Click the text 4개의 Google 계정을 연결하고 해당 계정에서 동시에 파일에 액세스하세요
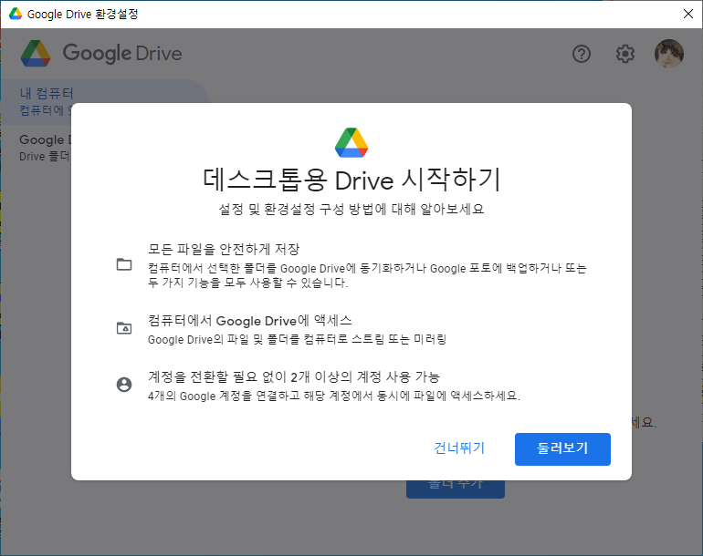 coord(334,396)
